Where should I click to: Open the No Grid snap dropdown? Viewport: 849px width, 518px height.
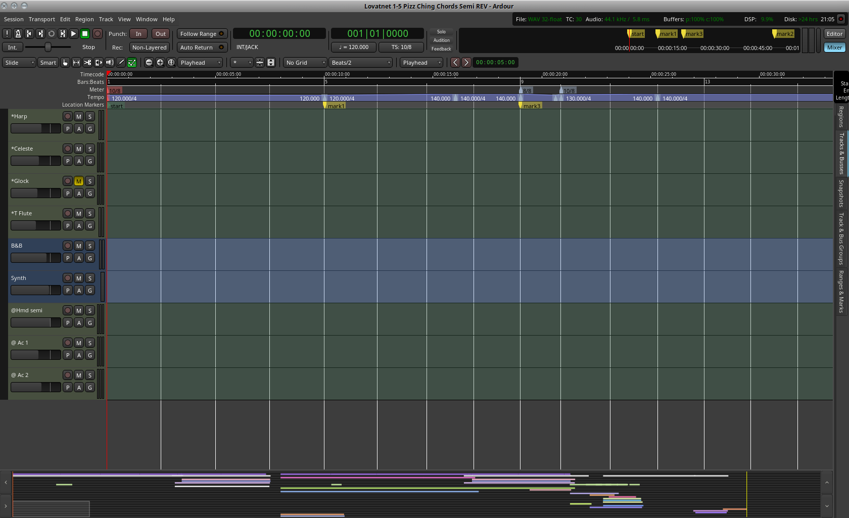[x=305, y=63]
